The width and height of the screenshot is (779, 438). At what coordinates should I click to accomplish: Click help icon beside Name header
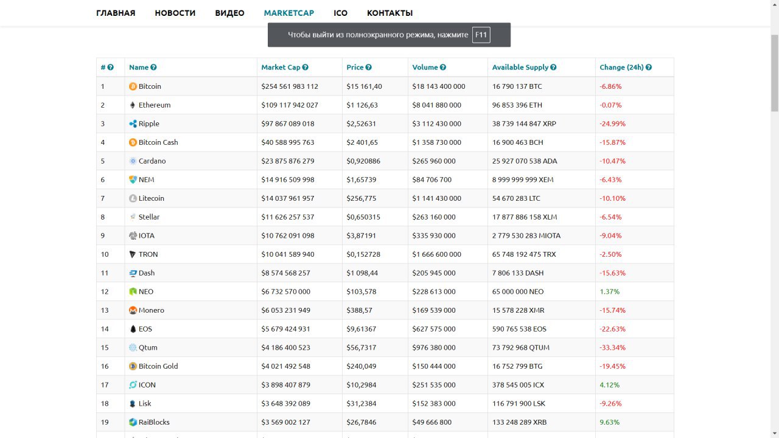coord(153,68)
